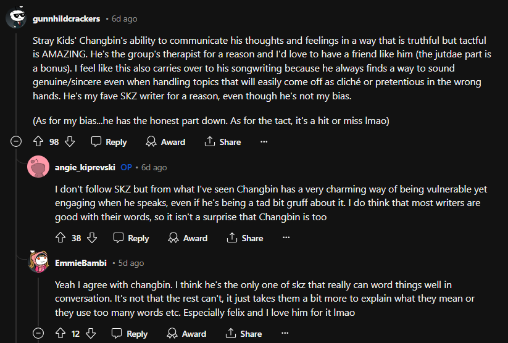Click angie_kiprevski's pink avatar

(38, 167)
